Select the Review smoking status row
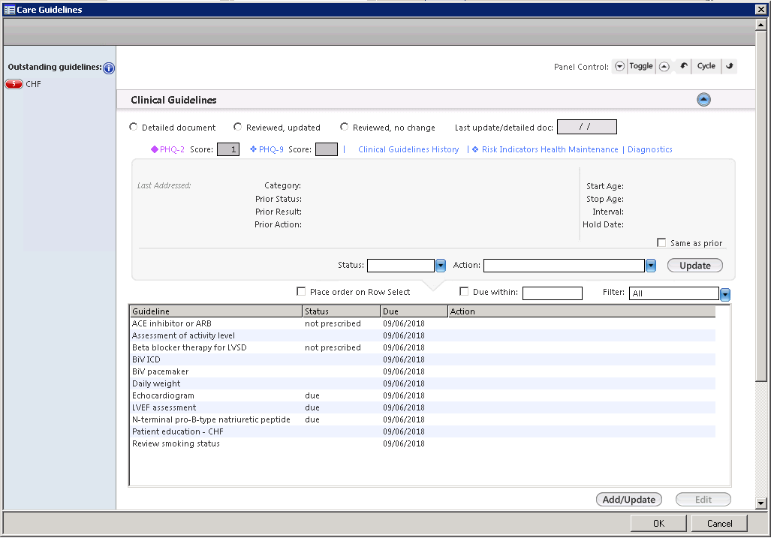The image size is (771, 538). 423,443
